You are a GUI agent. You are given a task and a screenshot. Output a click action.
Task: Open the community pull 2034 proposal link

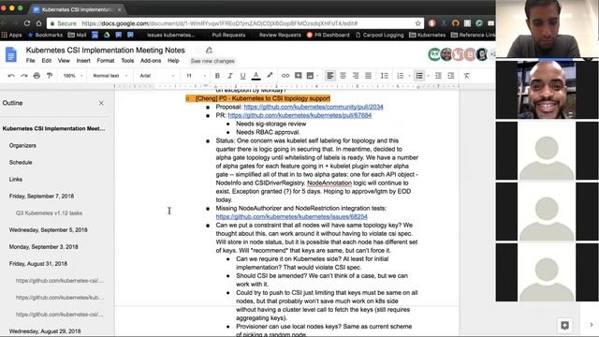coord(314,107)
